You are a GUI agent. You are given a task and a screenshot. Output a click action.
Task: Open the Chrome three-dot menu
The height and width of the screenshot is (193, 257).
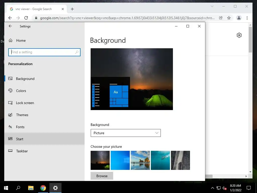click(x=247, y=18)
